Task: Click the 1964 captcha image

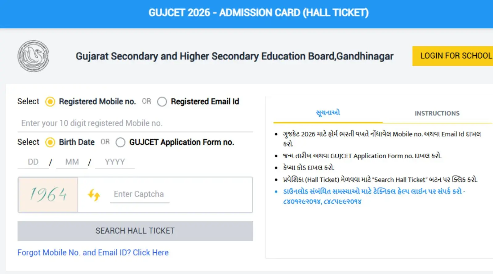Action: (x=48, y=195)
